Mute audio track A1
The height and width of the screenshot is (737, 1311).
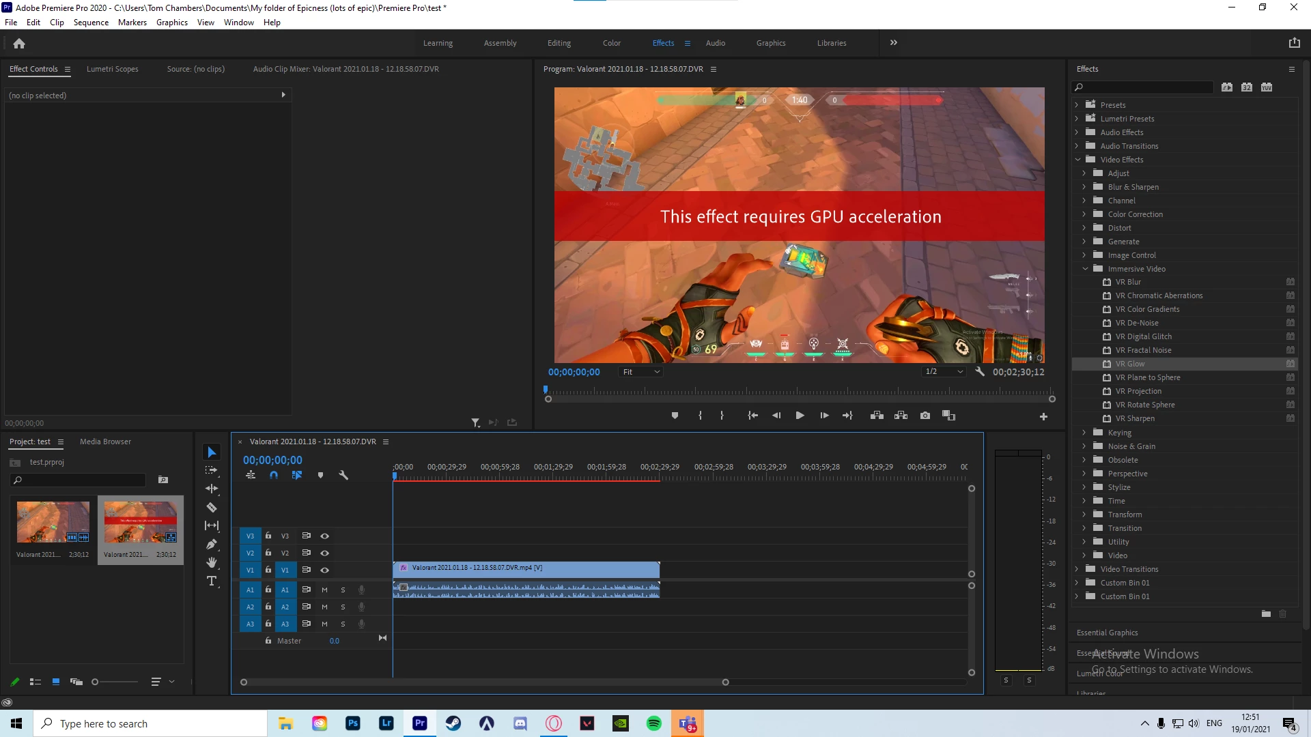coord(324,590)
